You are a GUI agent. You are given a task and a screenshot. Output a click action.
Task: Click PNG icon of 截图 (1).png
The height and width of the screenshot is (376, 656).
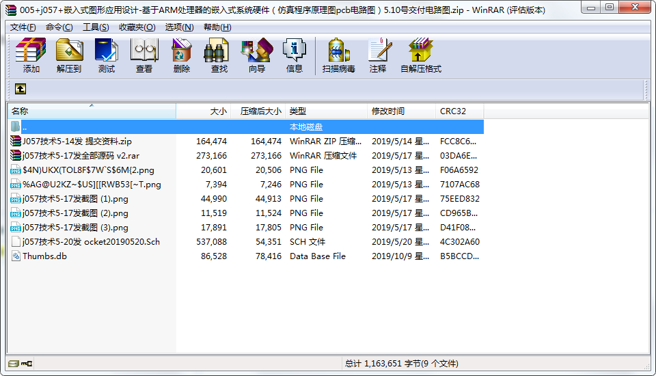click(x=16, y=198)
